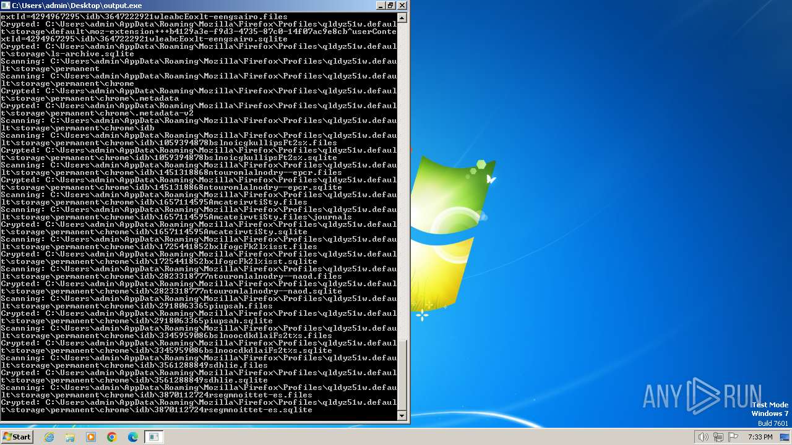Click the console vertical scrollbar thumb
This screenshot has height=445, width=792.
[402, 375]
